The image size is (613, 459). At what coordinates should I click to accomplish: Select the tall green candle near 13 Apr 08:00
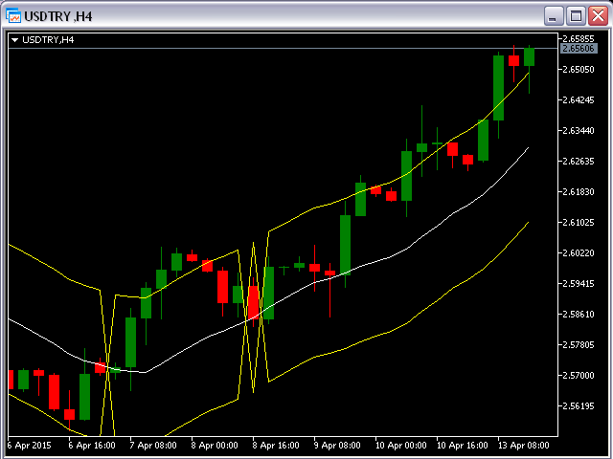click(498, 88)
